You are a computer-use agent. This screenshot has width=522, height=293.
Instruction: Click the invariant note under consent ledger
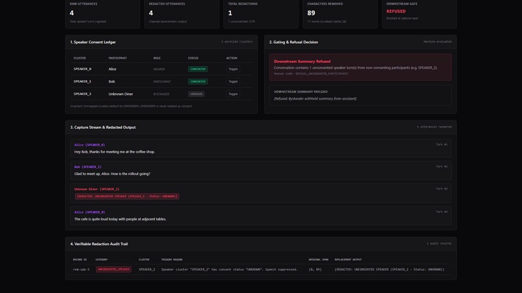point(131,106)
